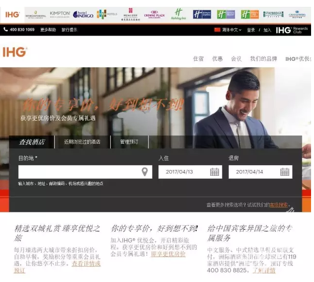Switch to 近期浏览过的酒店 tab

click(x=82, y=142)
